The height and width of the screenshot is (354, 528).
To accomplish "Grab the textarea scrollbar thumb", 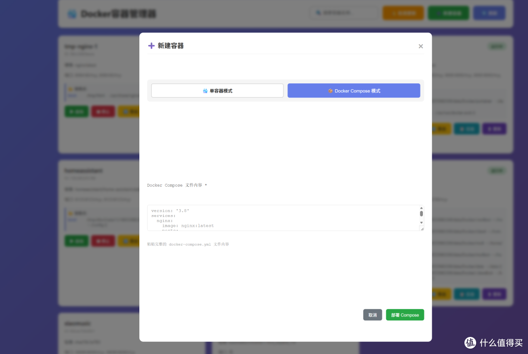I will click(x=421, y=214).
